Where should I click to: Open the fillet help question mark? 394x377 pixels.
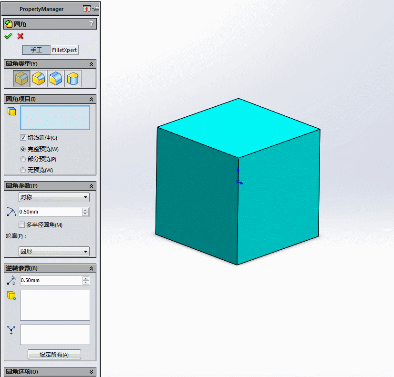point(91,24)
